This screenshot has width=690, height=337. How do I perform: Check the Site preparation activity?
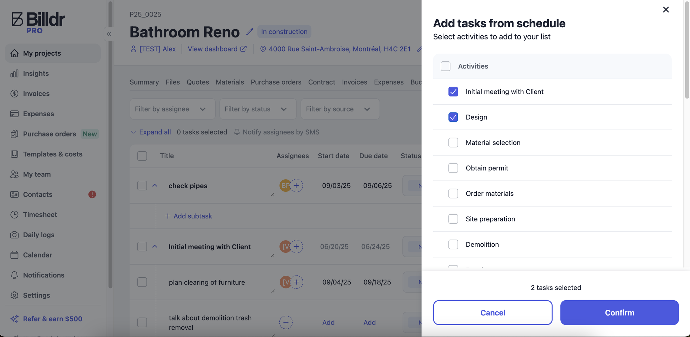[453, 219]
